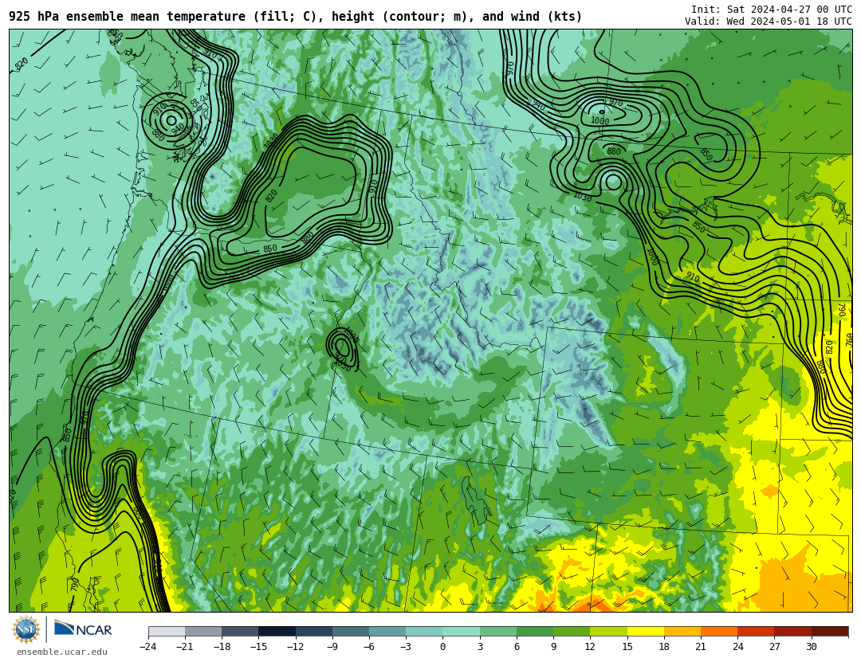Click the 760 contour label at map edge
861x662 pixels.
[x=849, y=340]
